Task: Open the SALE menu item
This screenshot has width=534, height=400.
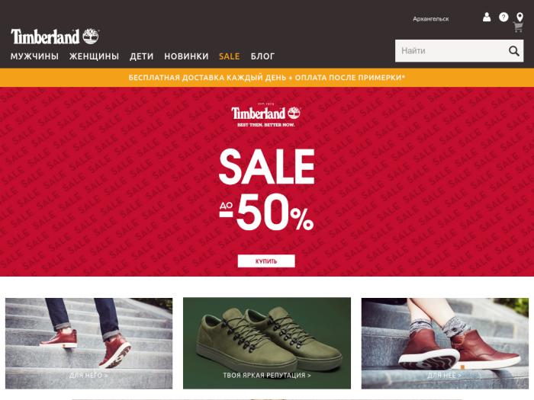Action: click(x=229, y=56)
